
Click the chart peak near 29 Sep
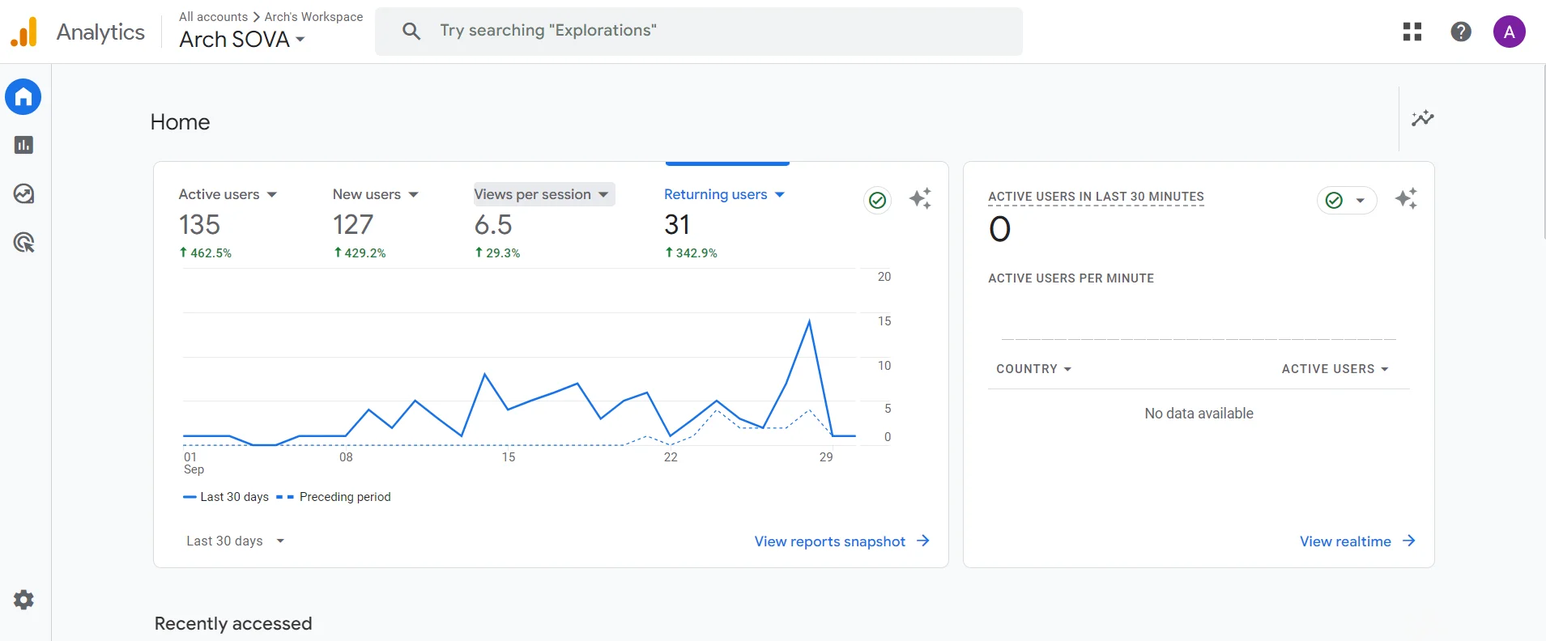click(809, 322)
